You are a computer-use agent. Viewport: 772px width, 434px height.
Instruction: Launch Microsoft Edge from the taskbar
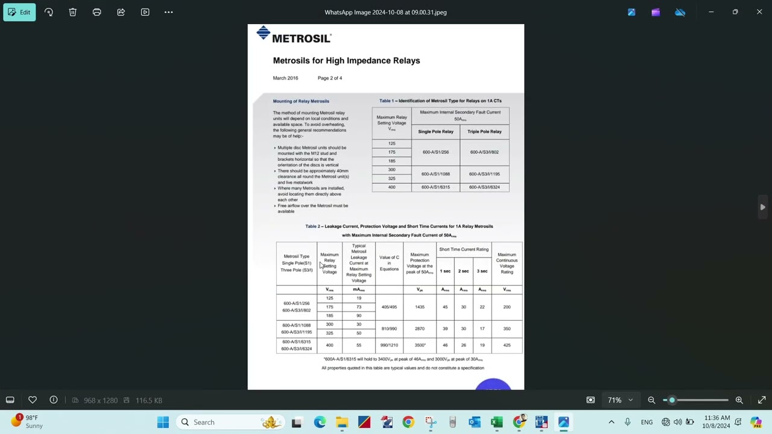coord(320,422)
